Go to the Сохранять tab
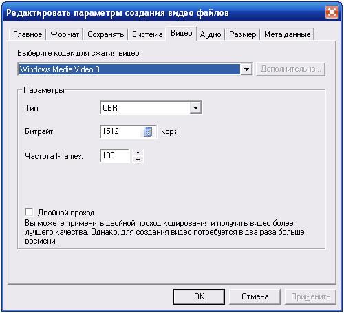This screenshot has height=313, width=344. coord(105,34)
